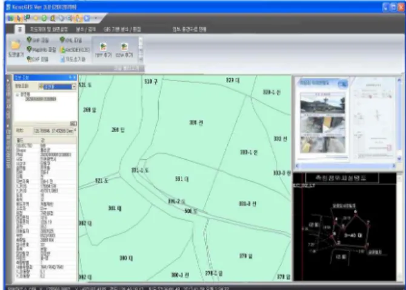Select parcel label 331 on the map
Image resolution: width=406 pixels, height=290 pixels.
pyautogui.click(x=182, y=179)
